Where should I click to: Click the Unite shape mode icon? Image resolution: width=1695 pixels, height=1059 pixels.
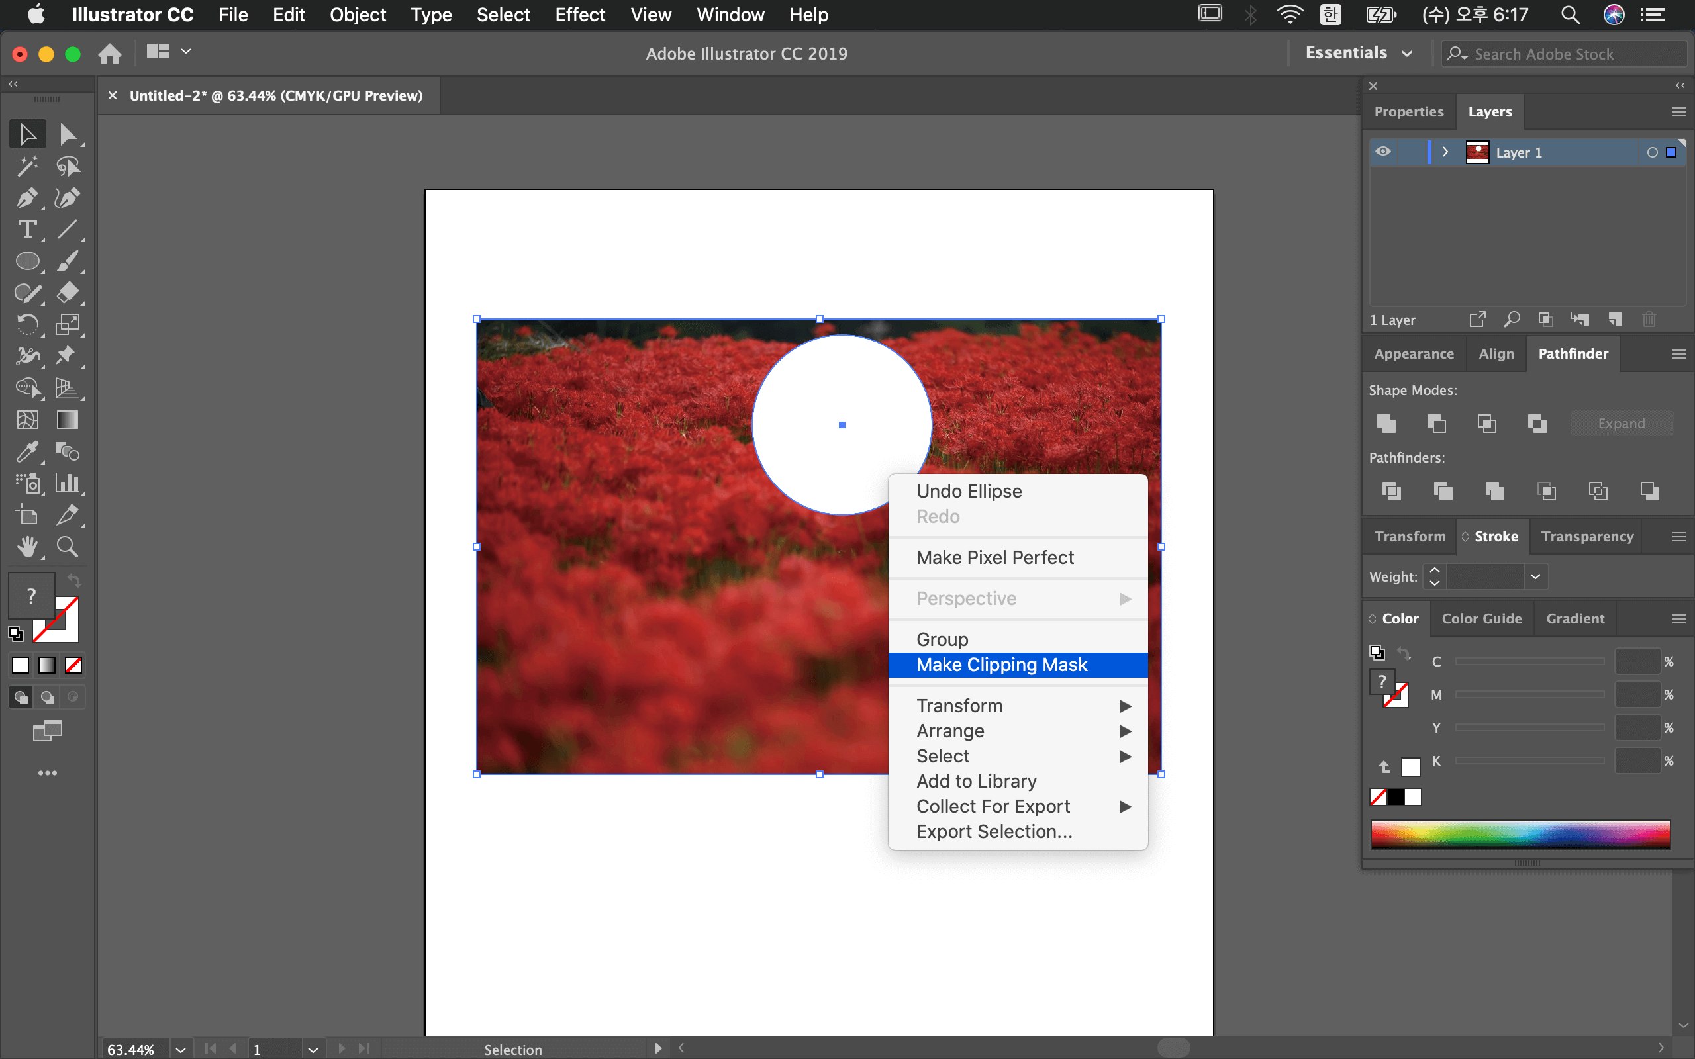[x=1386, y=423]
